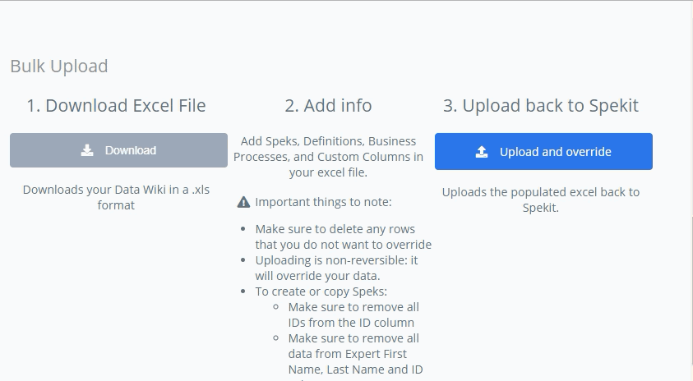Click 'remove all IDs from the ID column' item

[x=353, y=314]
